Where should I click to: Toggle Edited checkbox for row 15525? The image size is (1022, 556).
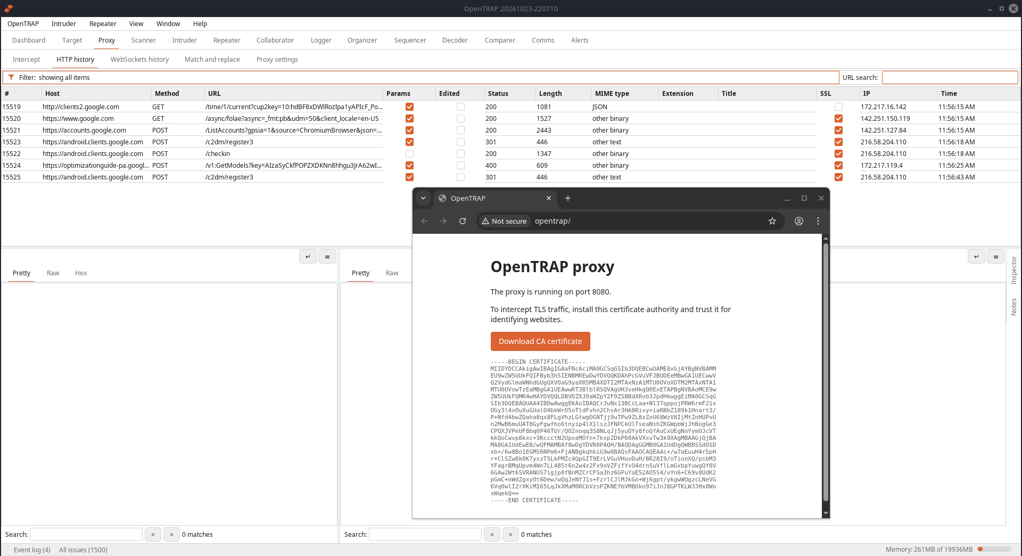pyautogui.click(x=460, y=177)
